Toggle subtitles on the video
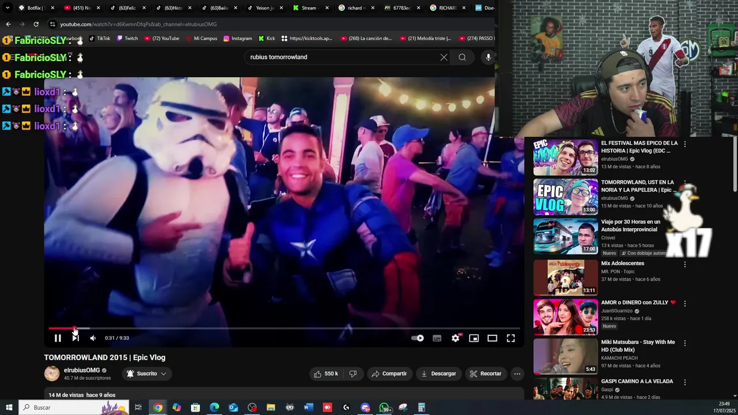Viewport: 738px width, 415px height. [x=437, y=338]
